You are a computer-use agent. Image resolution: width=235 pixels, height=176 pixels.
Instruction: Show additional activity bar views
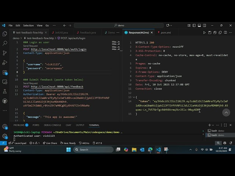pyautogui.click(x=5, y=110)
